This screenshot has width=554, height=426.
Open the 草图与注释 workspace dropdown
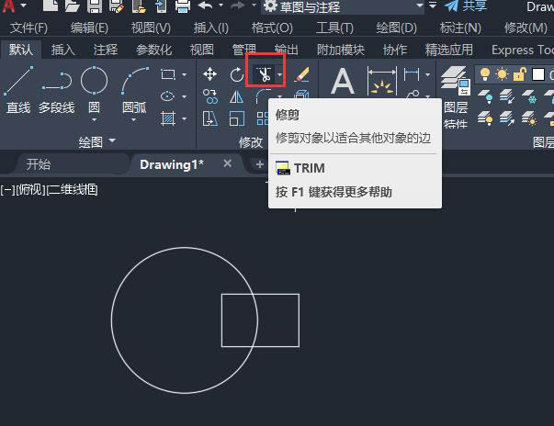click(419, 6)
